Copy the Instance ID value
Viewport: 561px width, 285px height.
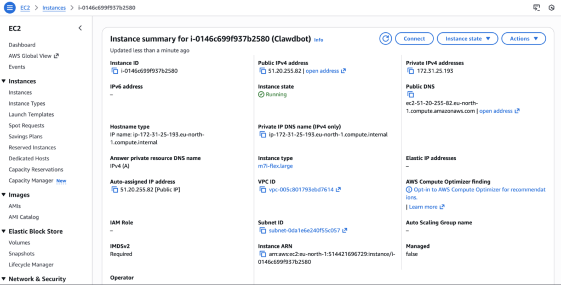click(115, 71)
